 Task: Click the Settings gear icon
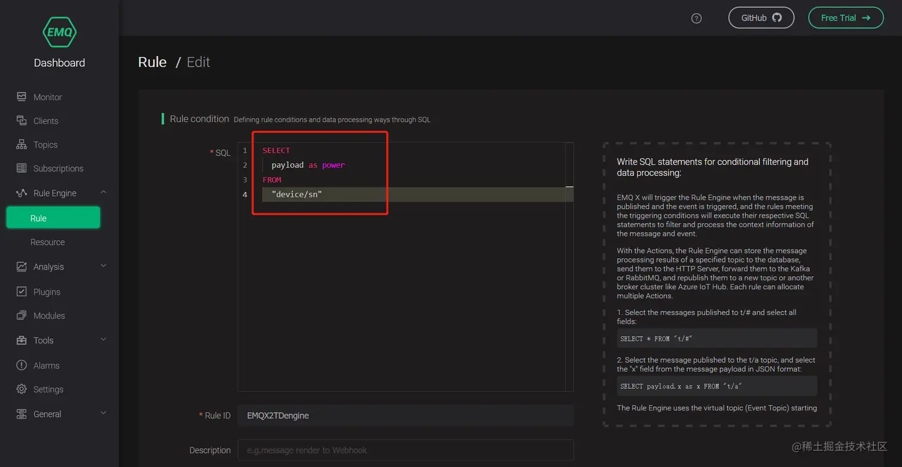21,389
